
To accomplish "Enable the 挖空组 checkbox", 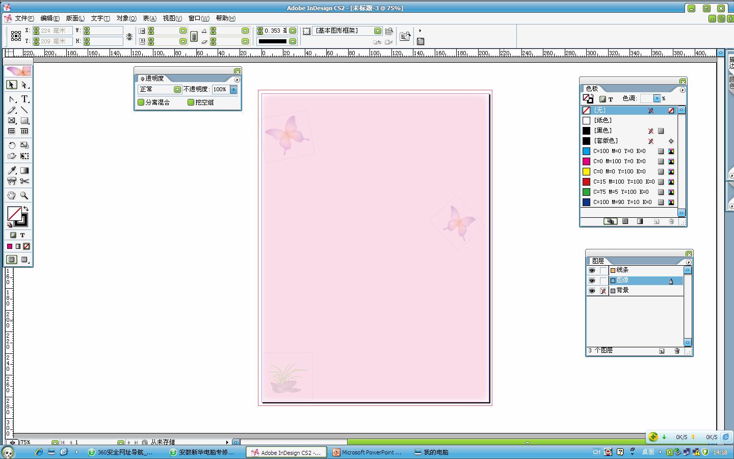I will click(x=191, y=102).
